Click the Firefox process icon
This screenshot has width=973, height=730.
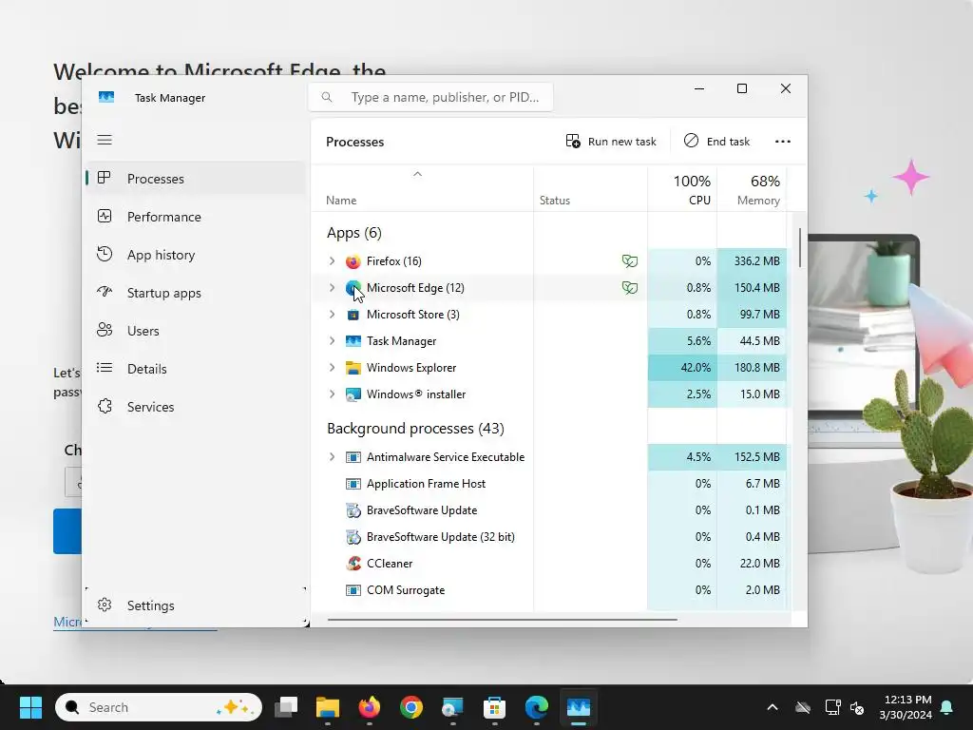pyautogui.click(x=353, y=261)
